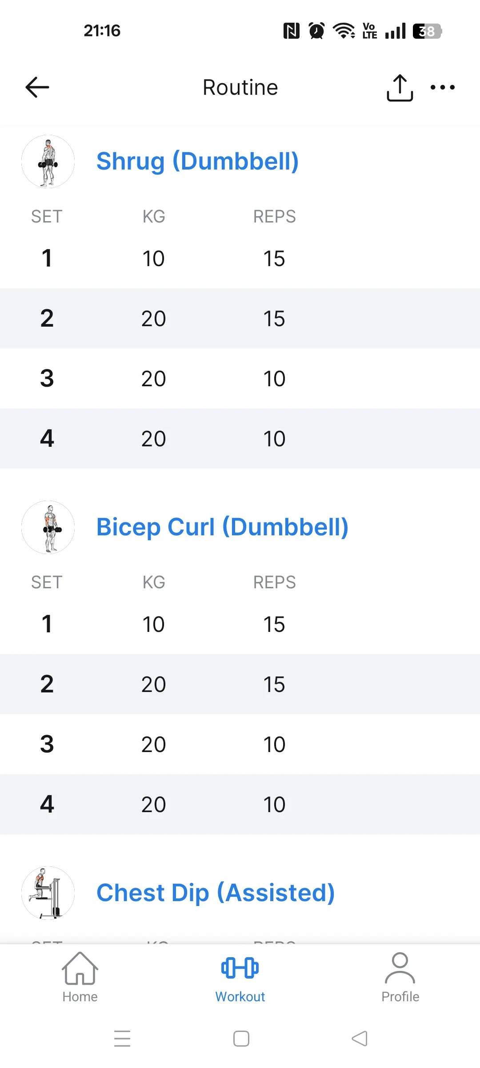
Task: Select set 4 row of Shrug
Action: pyautogui.click(x=240, y=439)
